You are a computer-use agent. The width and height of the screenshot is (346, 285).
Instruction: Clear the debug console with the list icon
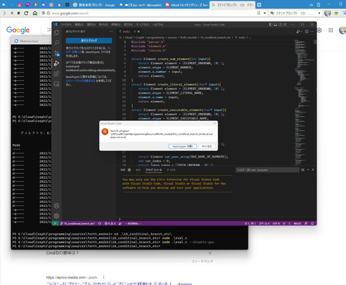(302, 170)
